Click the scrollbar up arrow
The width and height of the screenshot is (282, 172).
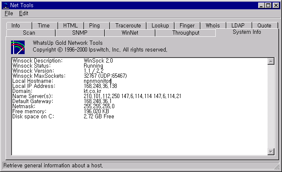271,61
